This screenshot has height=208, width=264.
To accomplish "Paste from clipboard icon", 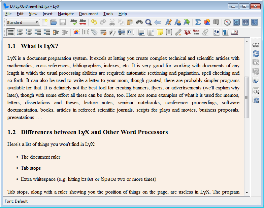I will pyautogui.click(x=130, y=22).
